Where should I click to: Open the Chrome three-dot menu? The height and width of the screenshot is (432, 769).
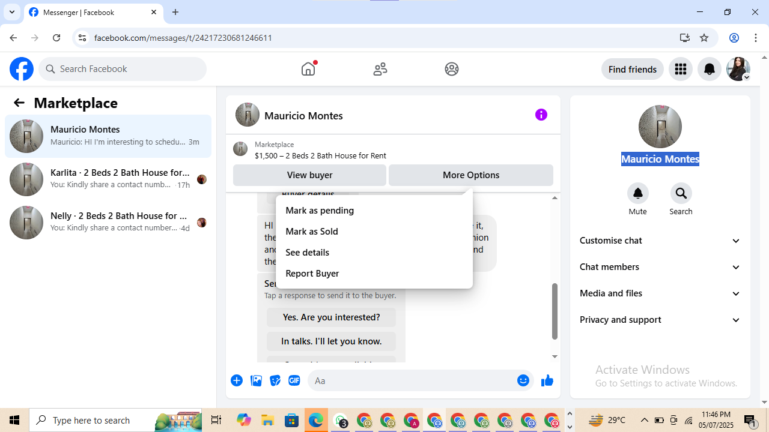[756, 38]
